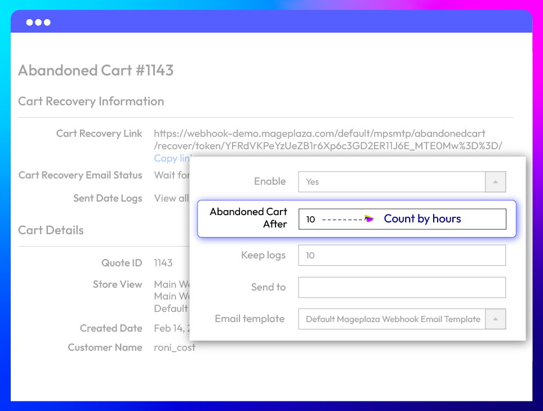The height and width of the screenshot is (411, 543).
Task: Click into the Keep logs input field
Action: point(402,255)
